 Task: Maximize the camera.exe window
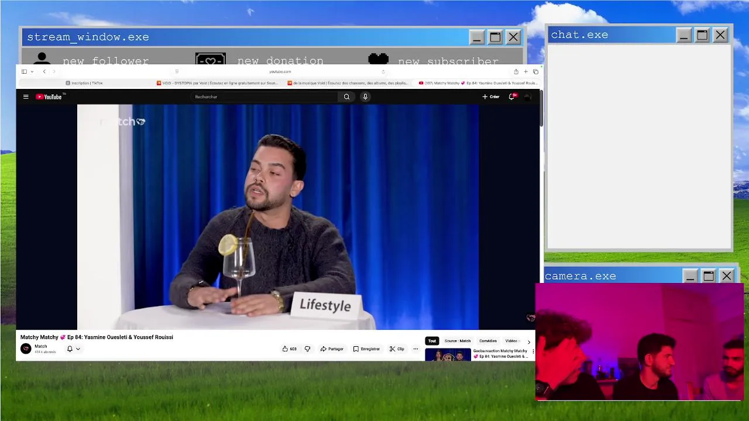coord(709,276)
